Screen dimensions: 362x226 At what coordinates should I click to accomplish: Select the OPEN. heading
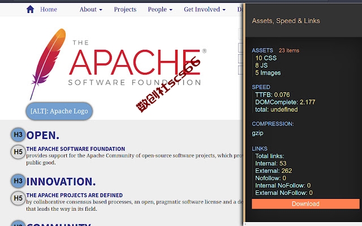point(43,136)
